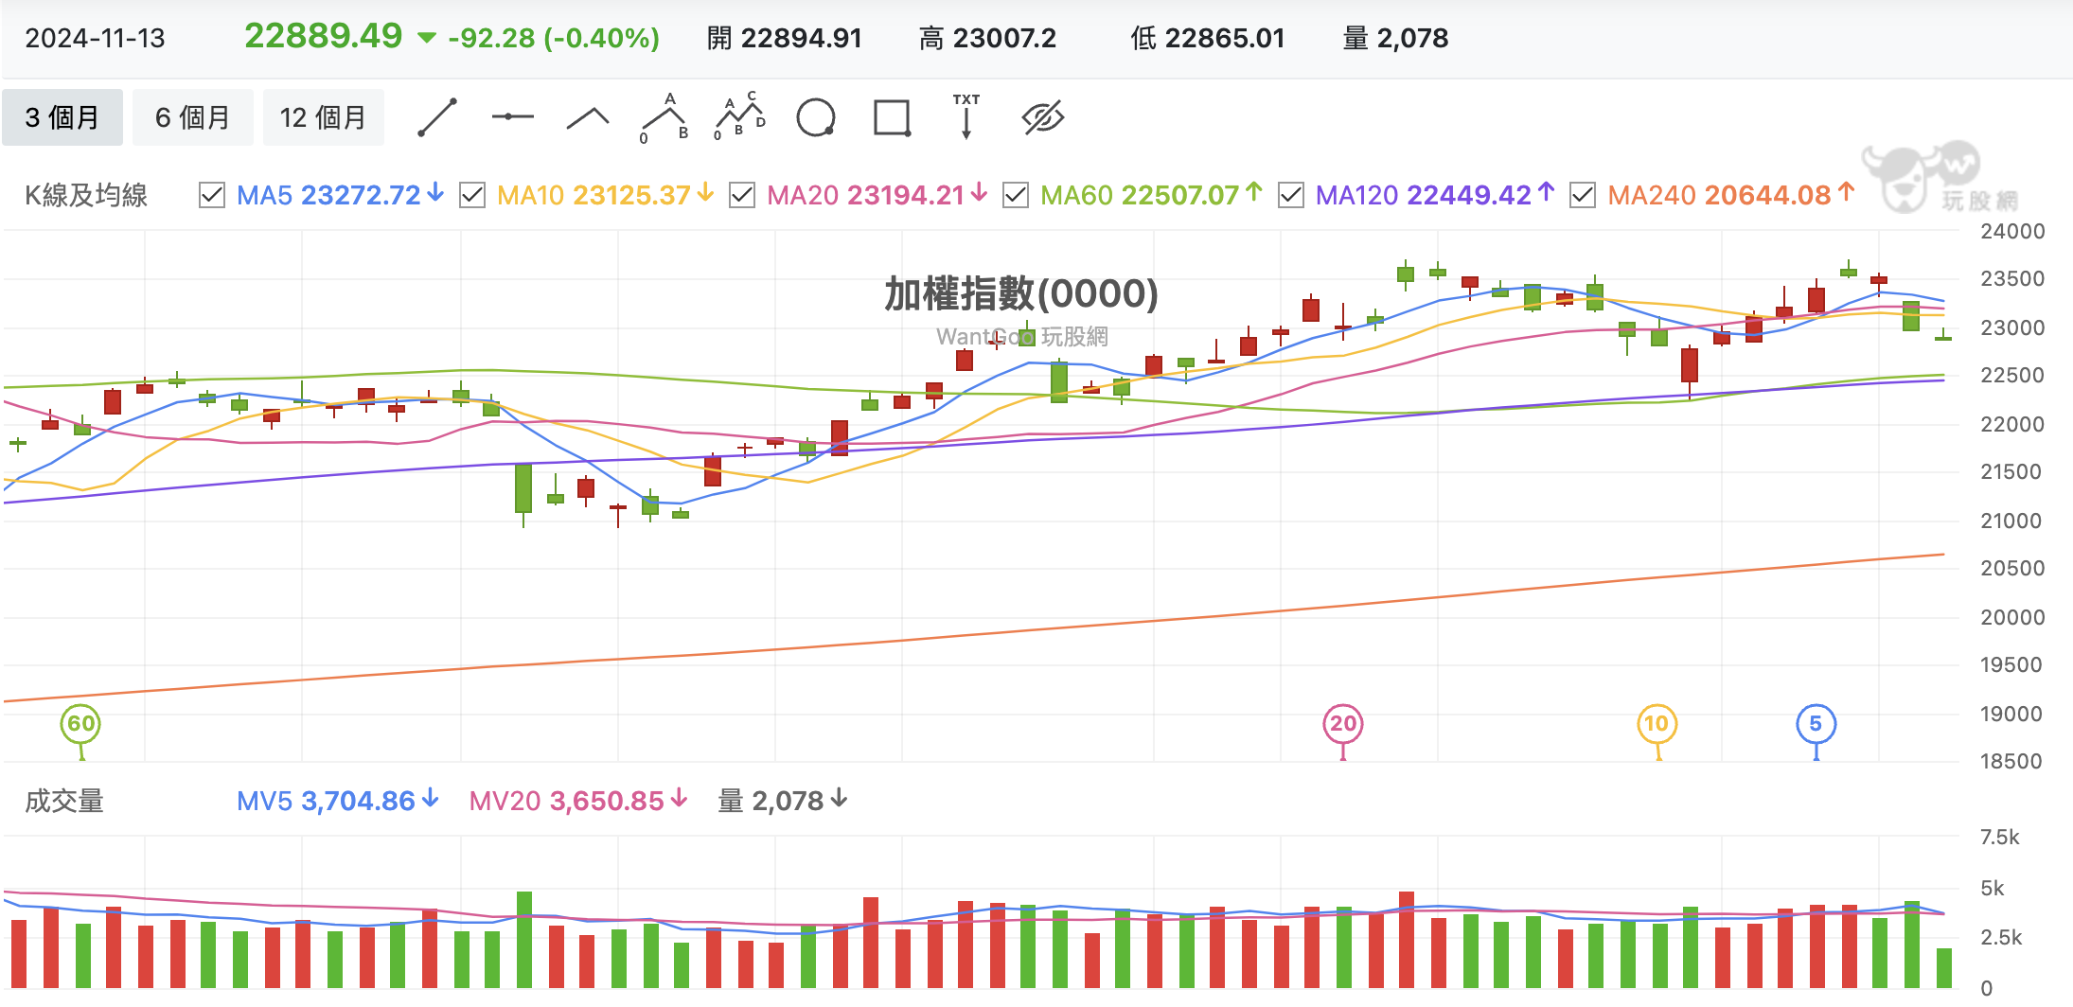Uncheck the MA120 moving average checkbox
This screenshot has height=1007, width=2073.
click(1291, 195)
